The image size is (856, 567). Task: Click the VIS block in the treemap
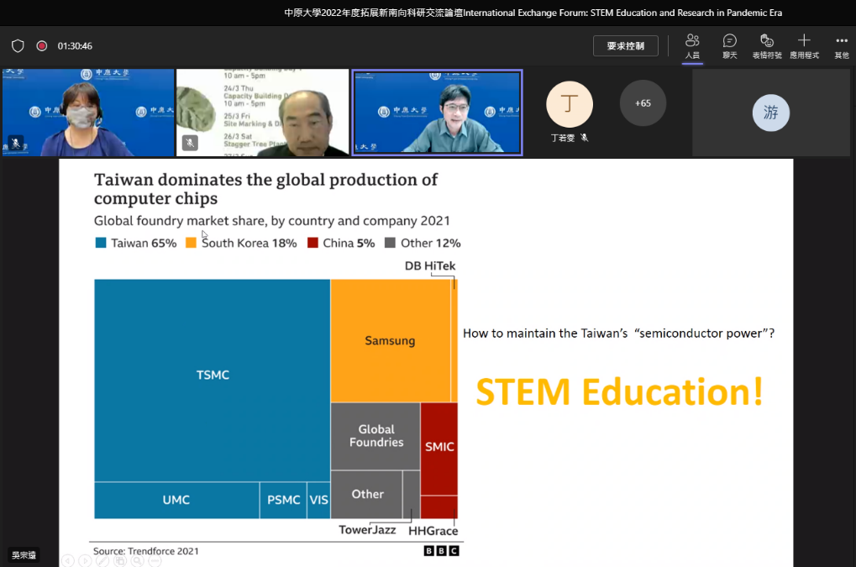[x=319, y=500]
